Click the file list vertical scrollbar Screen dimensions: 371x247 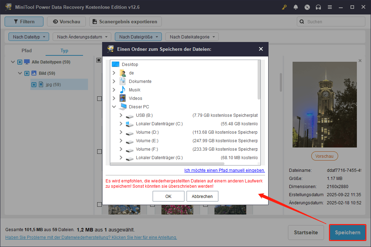coord(281,82)
